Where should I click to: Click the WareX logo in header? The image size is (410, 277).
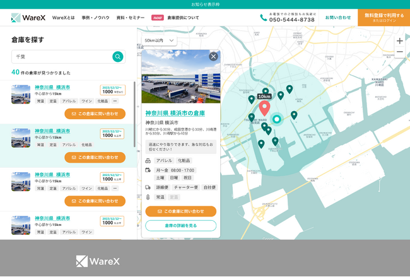coord(28,18)
